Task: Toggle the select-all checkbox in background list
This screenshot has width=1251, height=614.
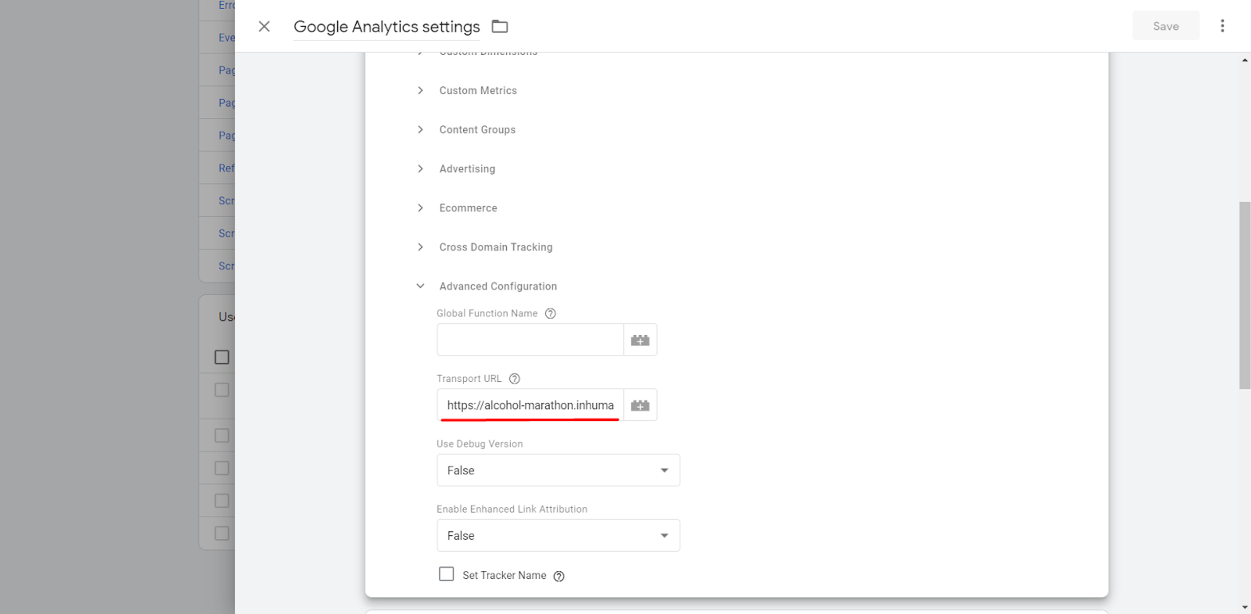Action: (222, 357)
